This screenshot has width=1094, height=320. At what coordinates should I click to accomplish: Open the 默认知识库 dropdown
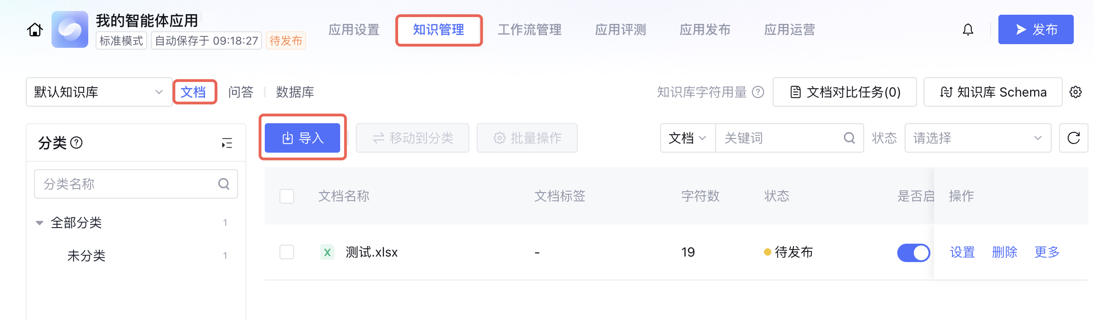pos(99,92)
